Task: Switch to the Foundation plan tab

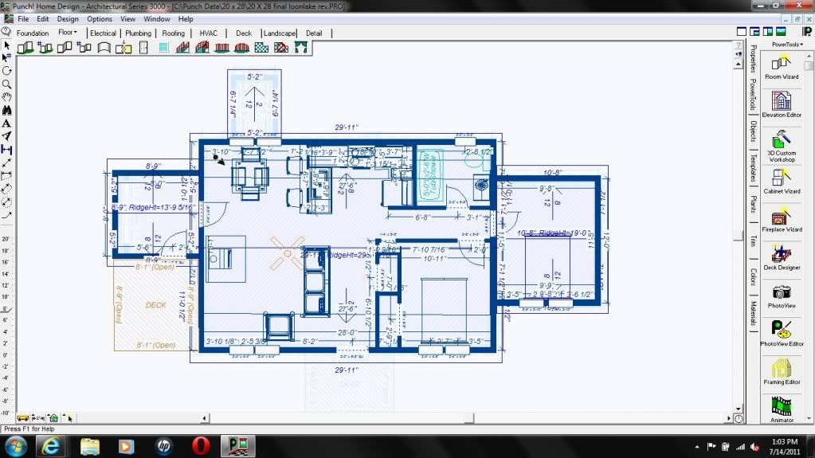Action: (33, 33)
